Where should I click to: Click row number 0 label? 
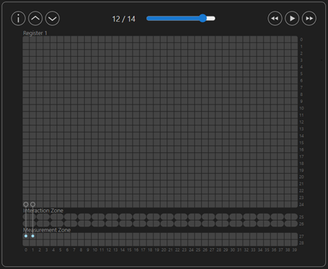coord(301,40)
